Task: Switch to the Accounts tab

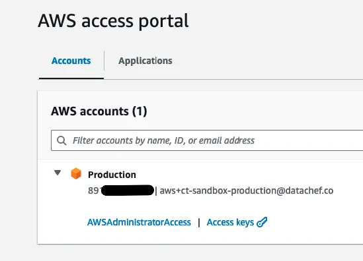Action: tap(71, 61)
